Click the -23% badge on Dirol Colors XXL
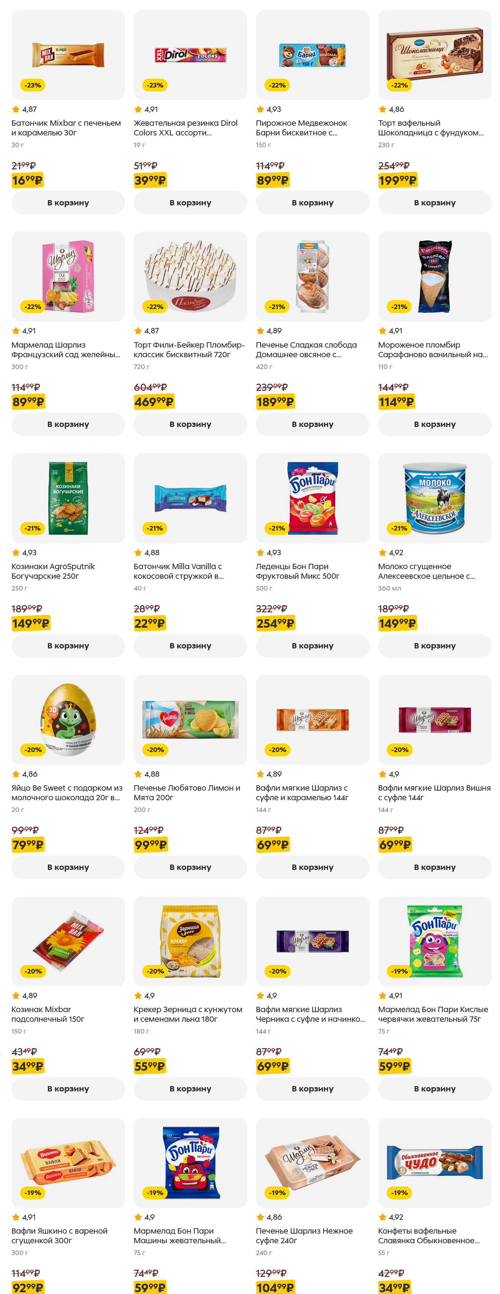 (x=155, y=85)
